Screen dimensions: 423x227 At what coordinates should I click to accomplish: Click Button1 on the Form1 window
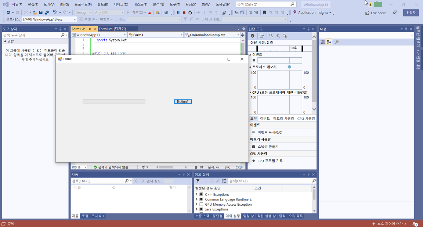(x=183, y=101)
